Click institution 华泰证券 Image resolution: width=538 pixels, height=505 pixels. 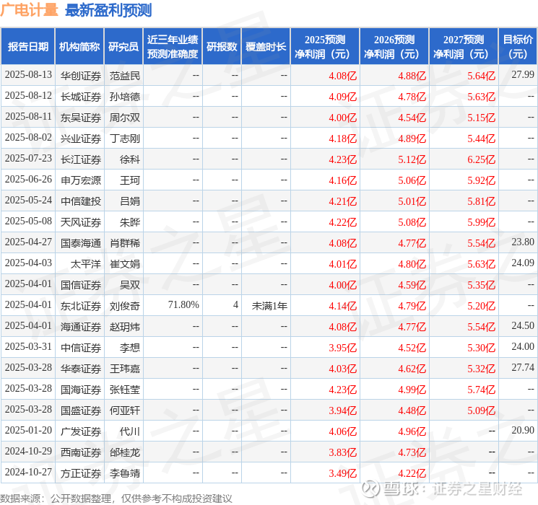click(81, 369)
